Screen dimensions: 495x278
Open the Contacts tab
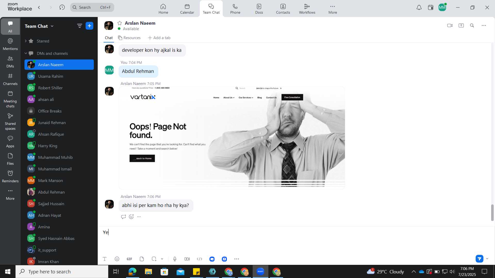tap(283, 9)
